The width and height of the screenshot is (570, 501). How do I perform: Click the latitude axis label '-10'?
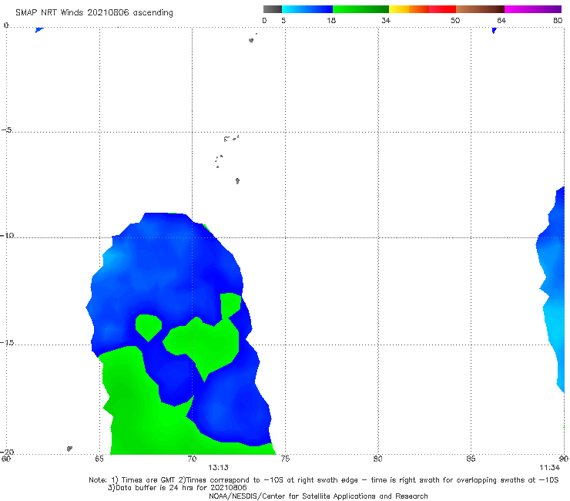click(7, 235)
